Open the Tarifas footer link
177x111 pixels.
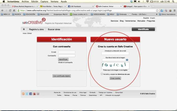click(59, 95)
